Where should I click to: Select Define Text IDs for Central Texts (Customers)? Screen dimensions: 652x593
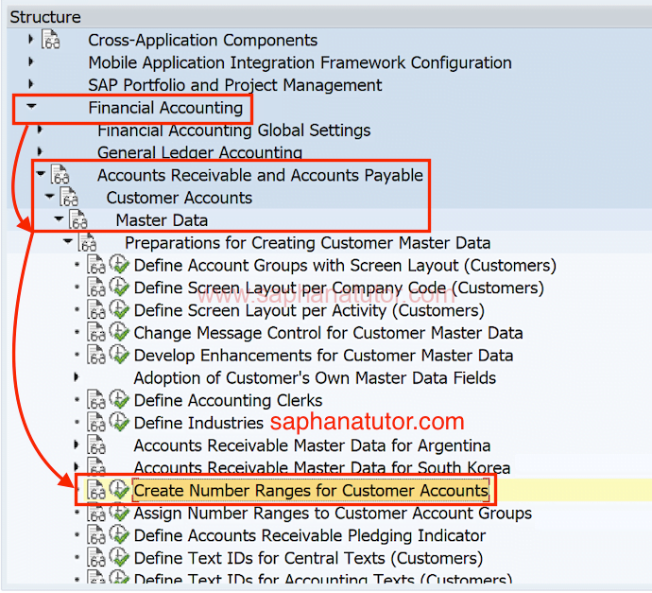[x=308, y=558]
